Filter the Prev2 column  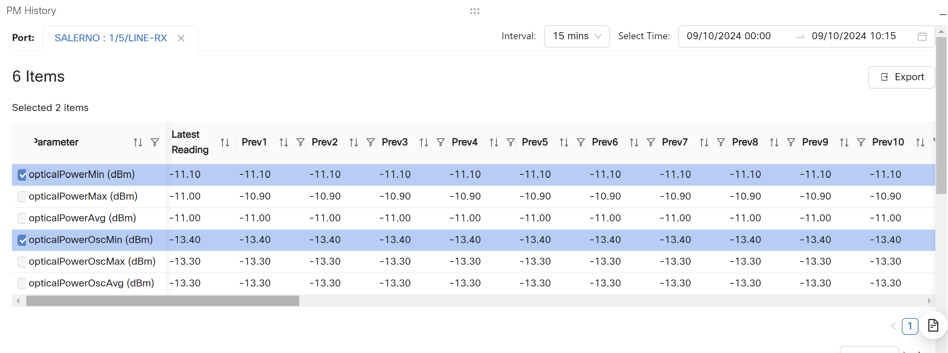pyautogui.click(x=371, y=142)
